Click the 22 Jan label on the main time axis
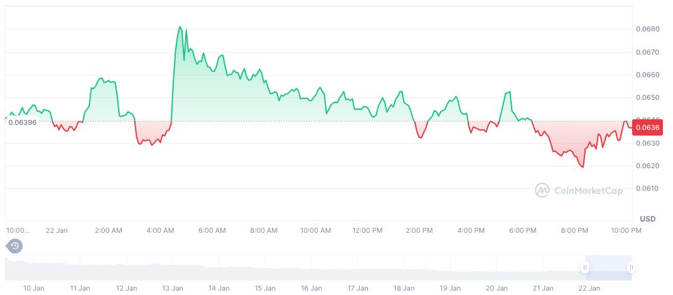 (57, 230)
